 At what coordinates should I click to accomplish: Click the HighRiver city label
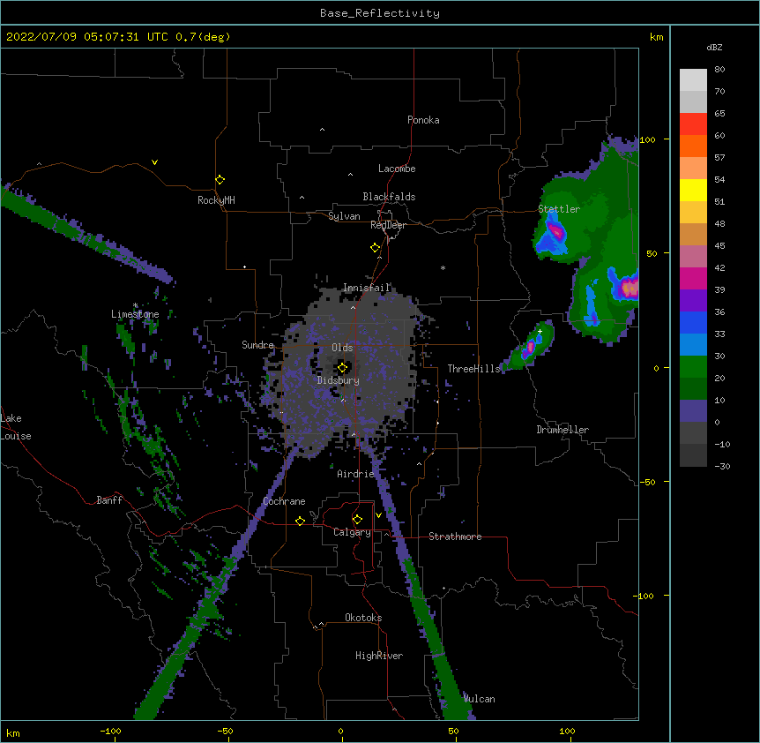(379, 656)
